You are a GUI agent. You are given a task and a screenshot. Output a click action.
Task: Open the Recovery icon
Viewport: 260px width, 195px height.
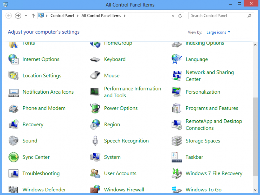[x=14, y=124]
